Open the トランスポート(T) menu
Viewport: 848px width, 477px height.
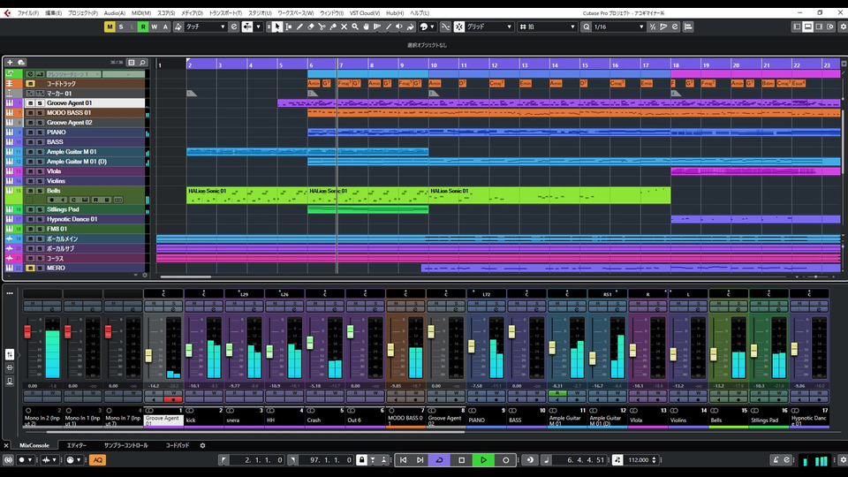[x=226, y=13]
